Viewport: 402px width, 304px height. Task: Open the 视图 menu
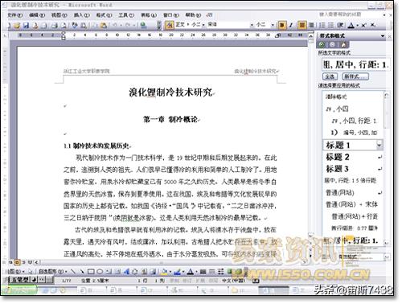point(59,15)
